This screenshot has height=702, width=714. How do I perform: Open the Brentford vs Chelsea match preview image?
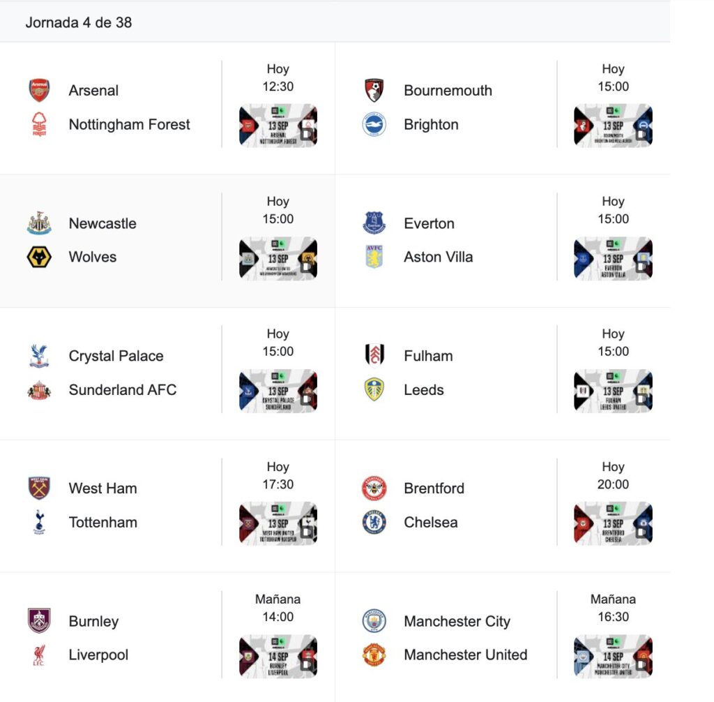[x=613, y=523]
